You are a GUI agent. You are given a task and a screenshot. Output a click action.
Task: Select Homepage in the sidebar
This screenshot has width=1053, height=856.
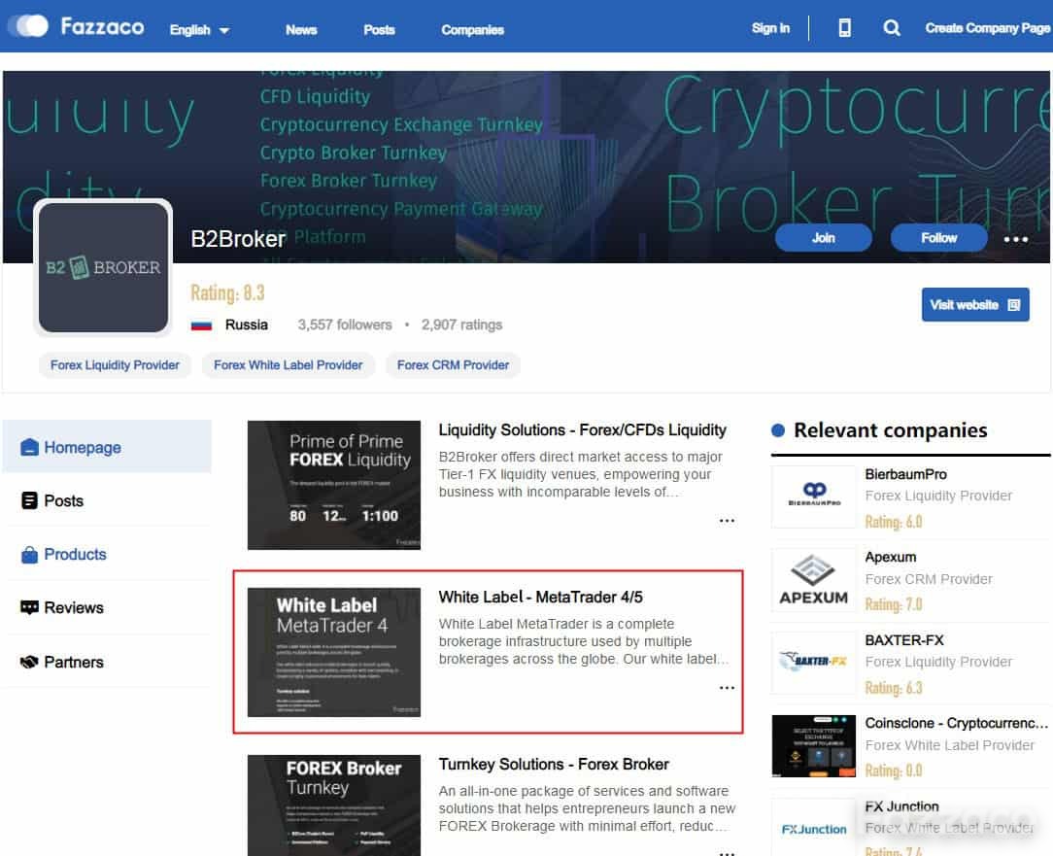[x=107, y=447]
